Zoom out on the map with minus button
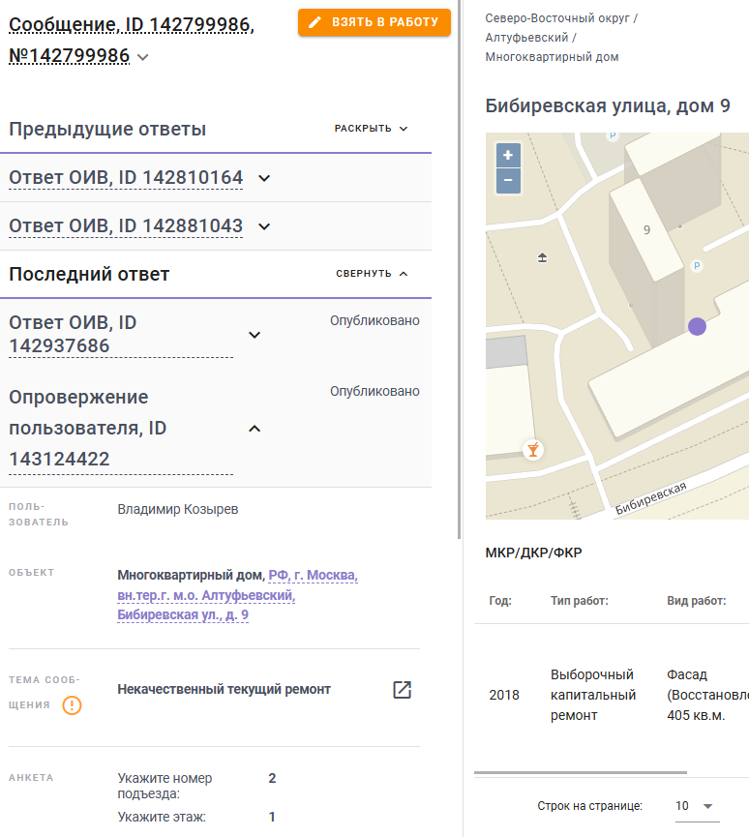 (x=508, y=180)
